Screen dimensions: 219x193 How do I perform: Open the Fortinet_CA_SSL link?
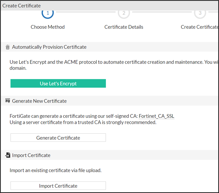(x=156, y=116)
